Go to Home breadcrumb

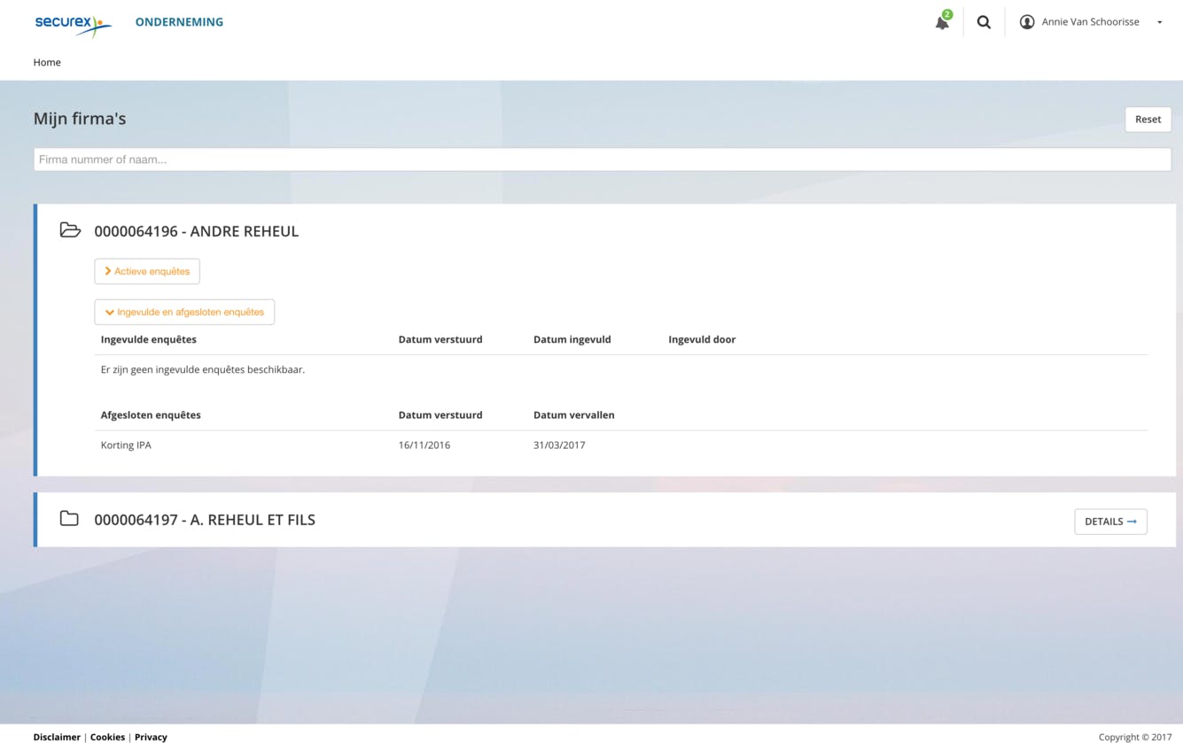coord(47,62)
